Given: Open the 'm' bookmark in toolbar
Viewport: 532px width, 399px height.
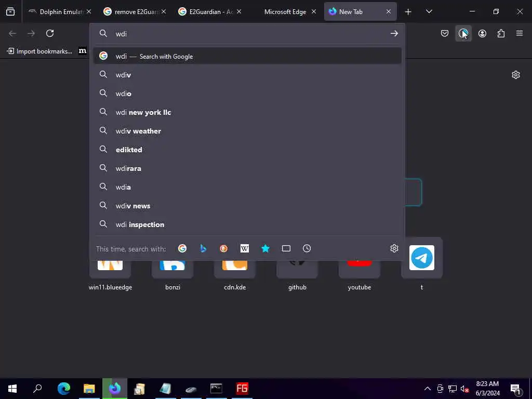Looking at the screenshot, I should click(83, 51).
